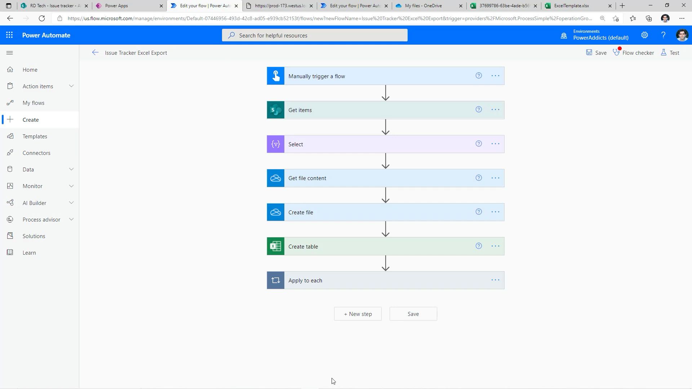The image size is (692, 389).
Task: Click the Manually trigger a flow icon
Action: tap(276, 76)
